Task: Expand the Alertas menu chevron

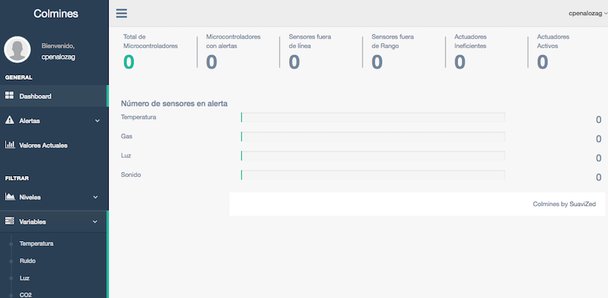Action: click(97, 120)
